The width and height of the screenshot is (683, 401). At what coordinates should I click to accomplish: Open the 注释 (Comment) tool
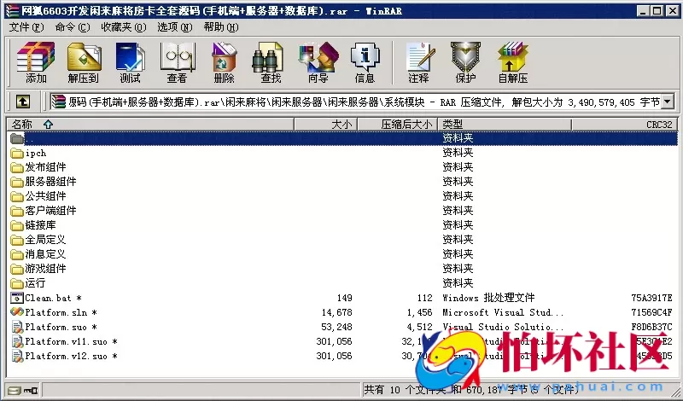tap(418, 62)
